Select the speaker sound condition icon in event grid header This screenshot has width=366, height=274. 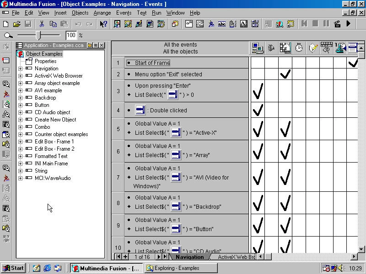coord(271,47)
